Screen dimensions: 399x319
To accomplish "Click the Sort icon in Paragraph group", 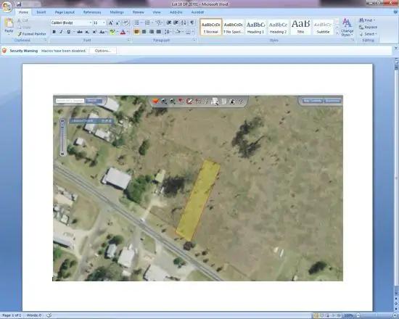I will pyautogui.click(x=184, y=23).
